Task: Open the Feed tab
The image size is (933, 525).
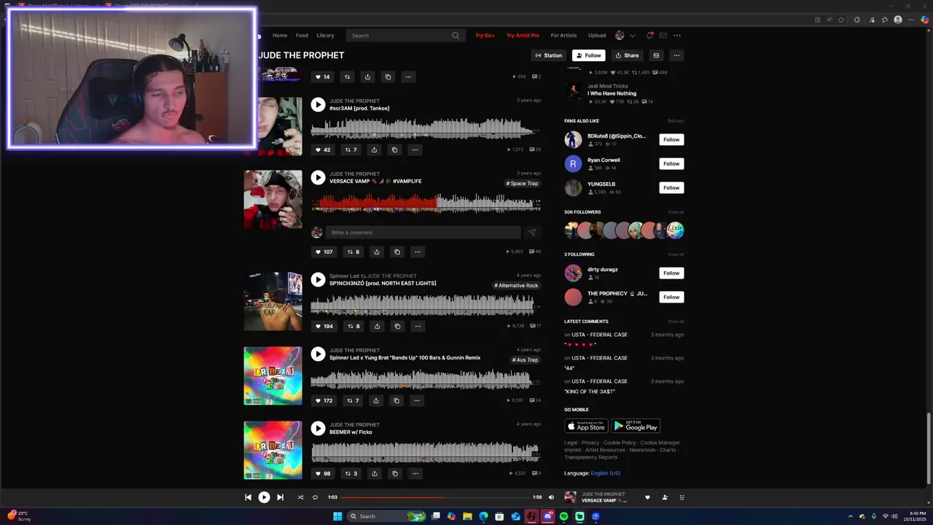Action: pyautogui.click(x=302, y=36)
